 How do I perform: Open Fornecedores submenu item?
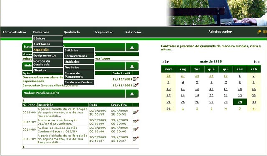(x=79, y=56)
